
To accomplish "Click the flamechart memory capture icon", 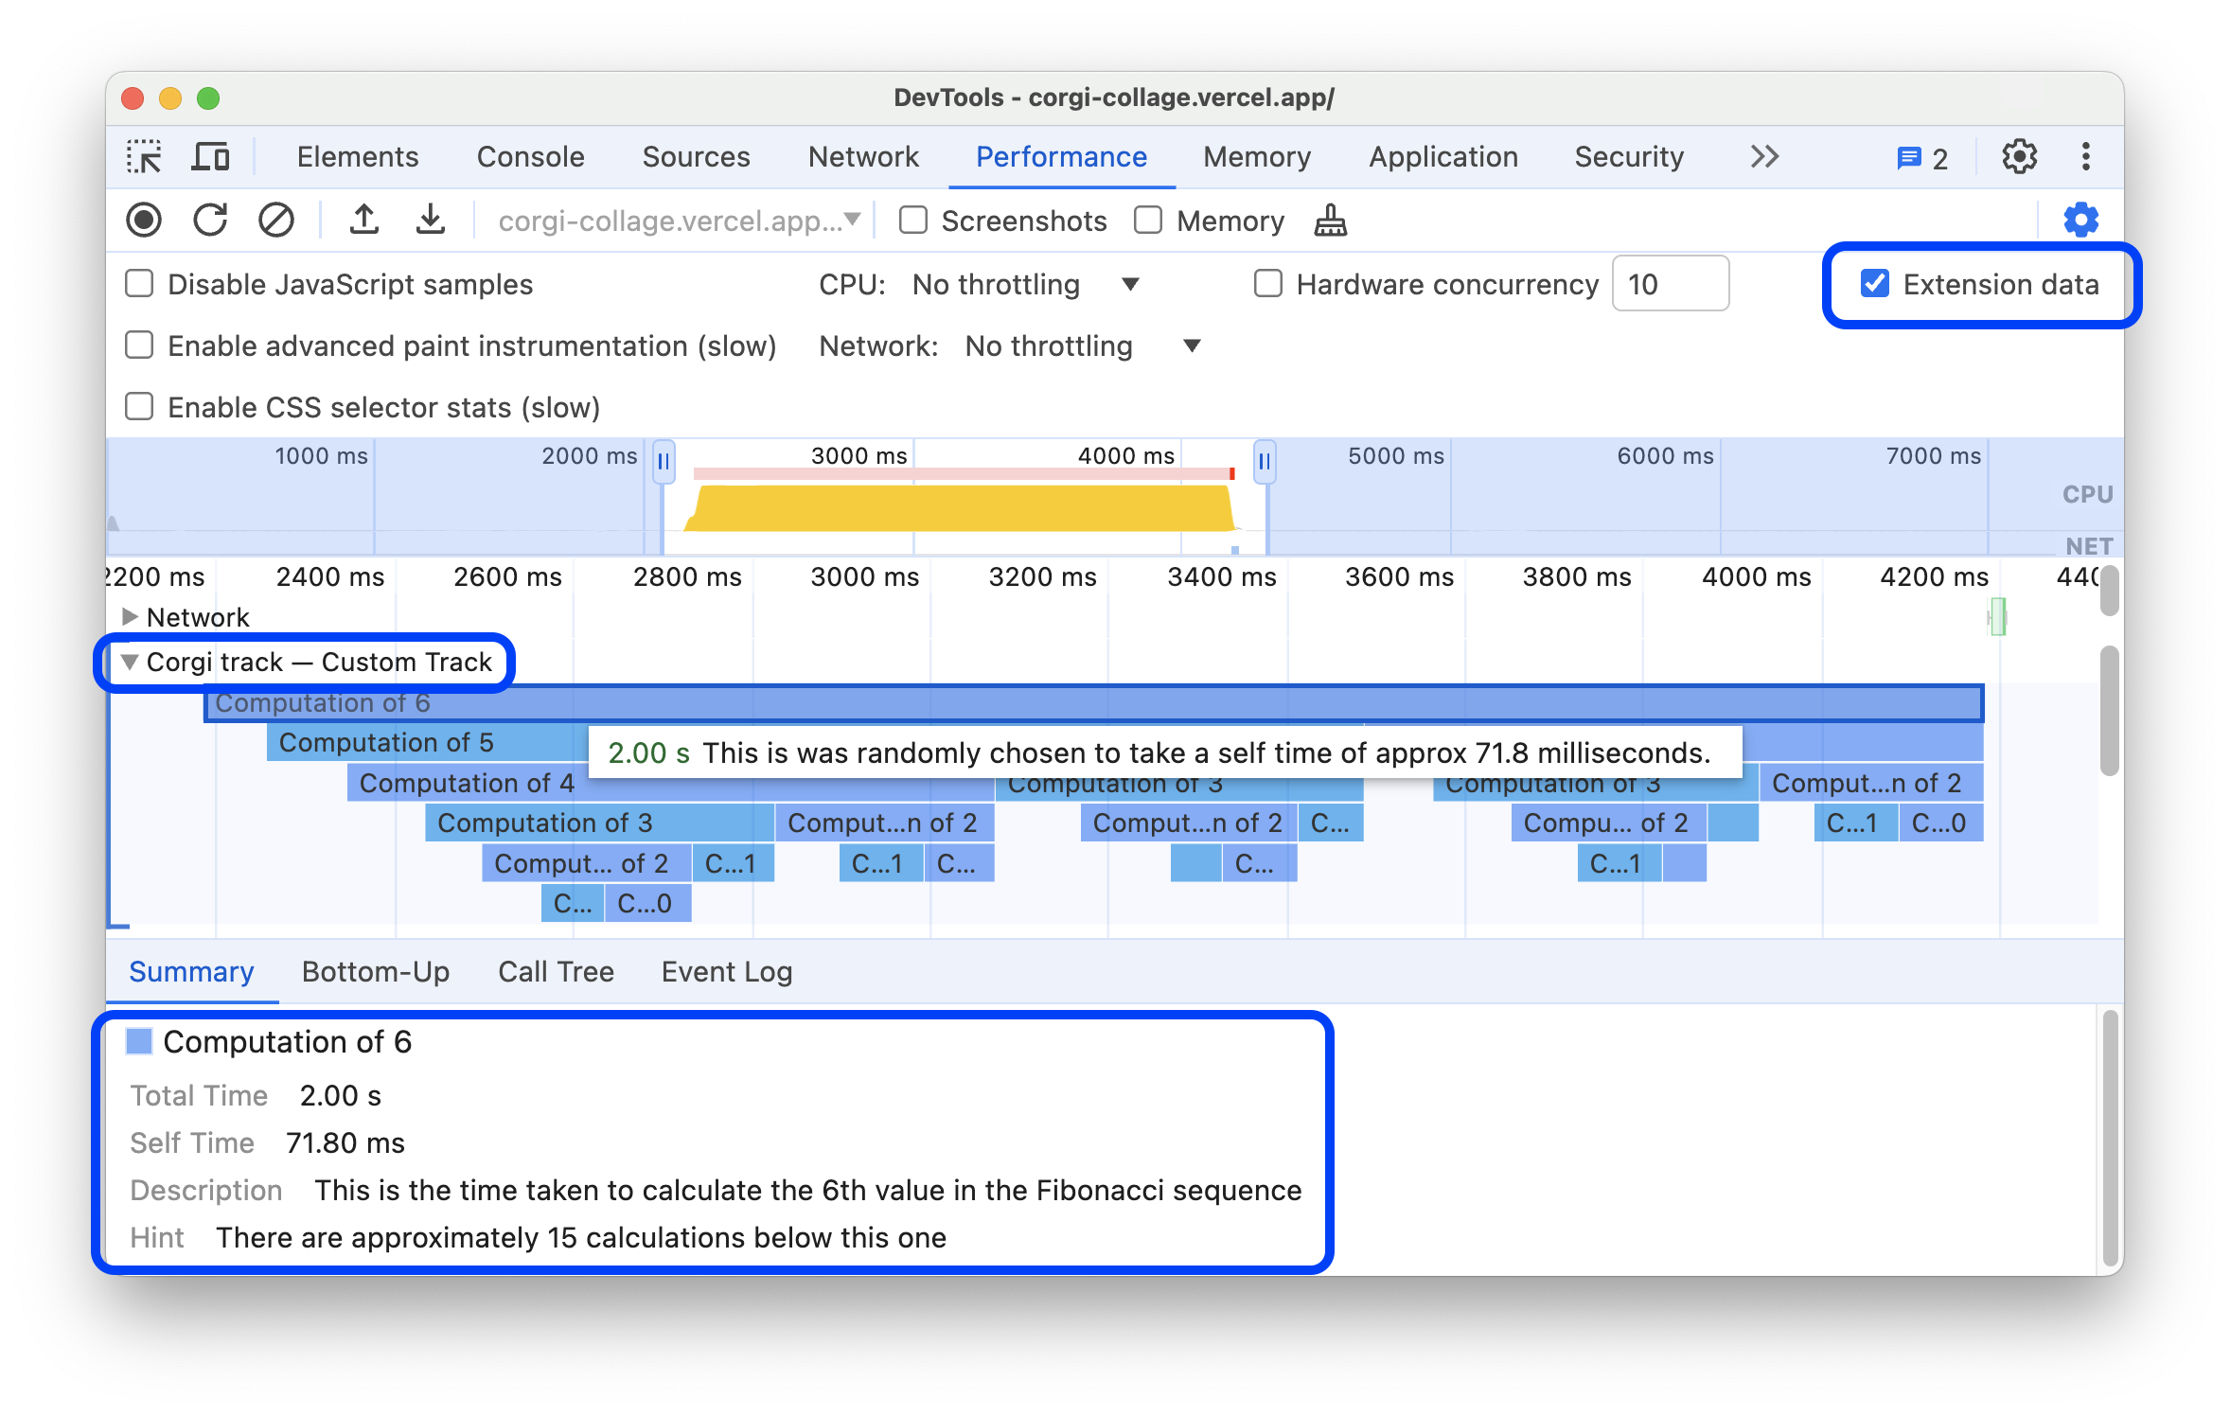I will [x=1333, y=220].
